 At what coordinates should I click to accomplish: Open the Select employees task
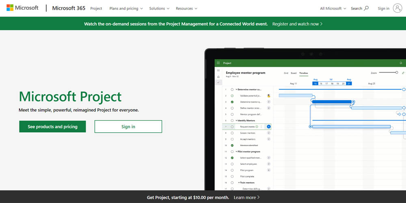pyautogui.click(x=248, y=164)
